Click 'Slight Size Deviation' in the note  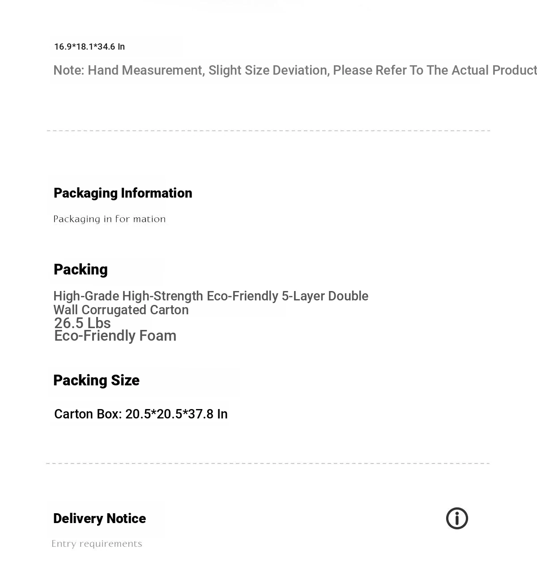click(268, 71)
